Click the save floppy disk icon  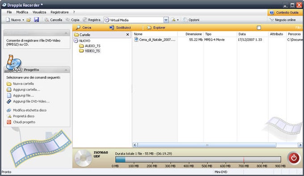tap(37, 20)
